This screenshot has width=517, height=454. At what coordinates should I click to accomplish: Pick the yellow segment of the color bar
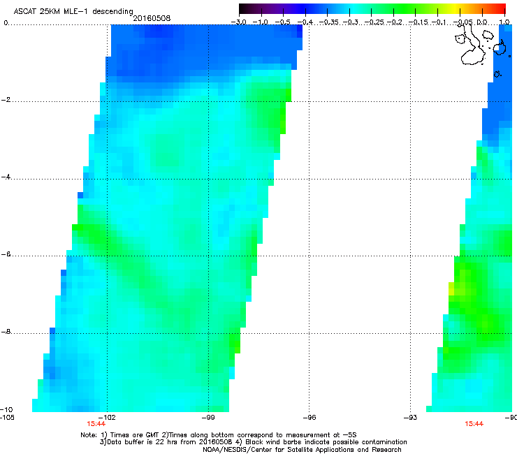456,8
